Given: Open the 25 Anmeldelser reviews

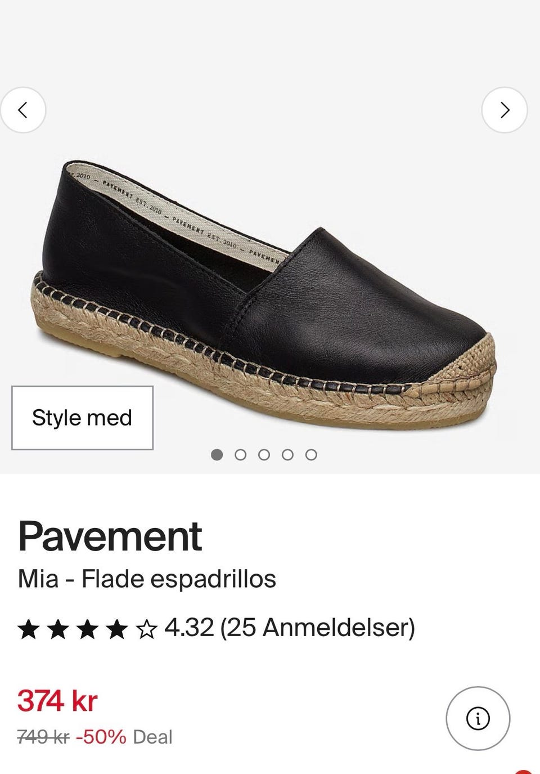Looking at the screenshot, I should tap(317, 628).
